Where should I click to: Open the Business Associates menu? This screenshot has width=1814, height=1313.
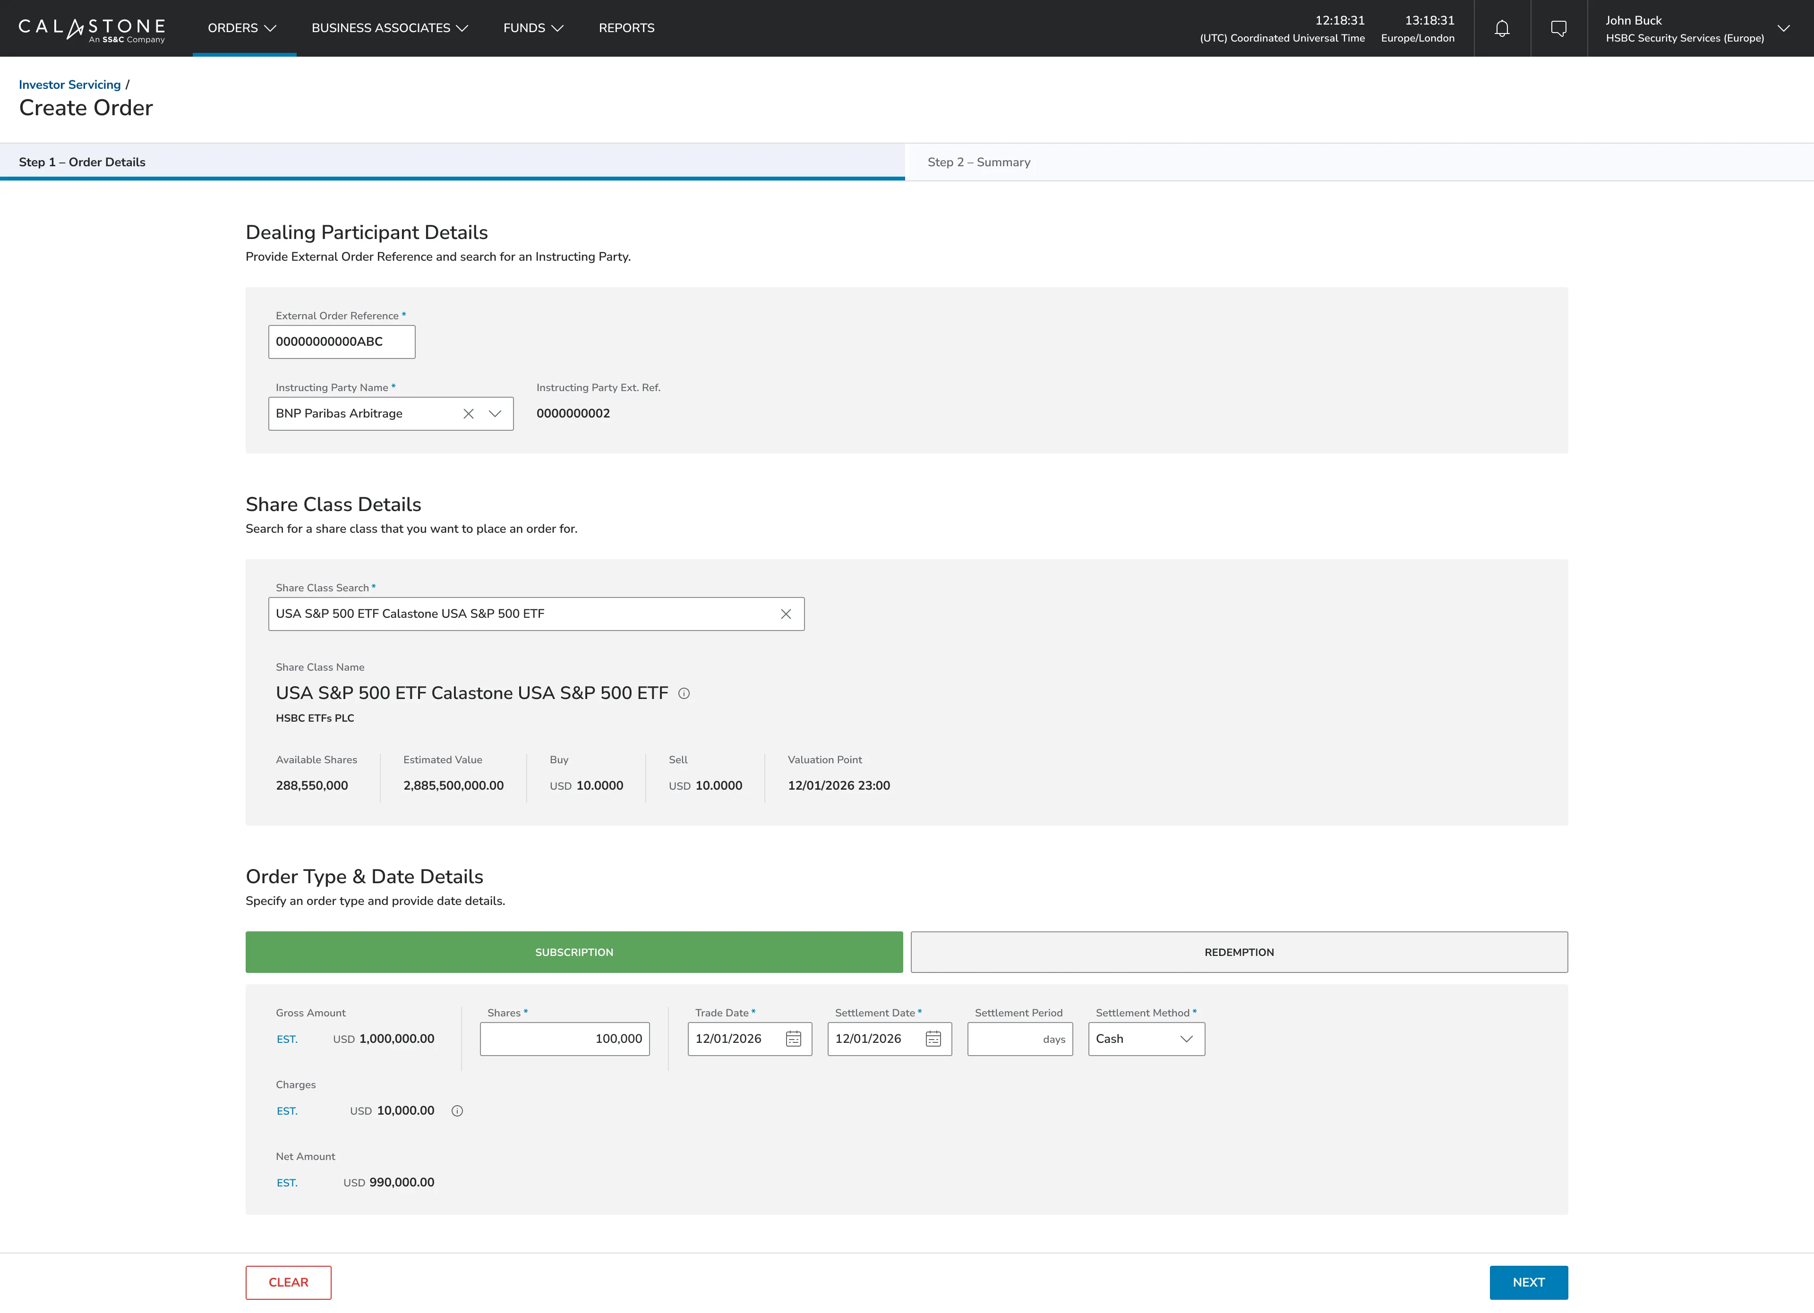tap(390, 28)
